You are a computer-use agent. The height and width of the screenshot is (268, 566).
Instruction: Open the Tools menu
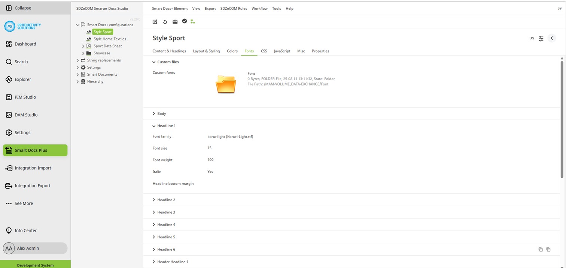277,8
